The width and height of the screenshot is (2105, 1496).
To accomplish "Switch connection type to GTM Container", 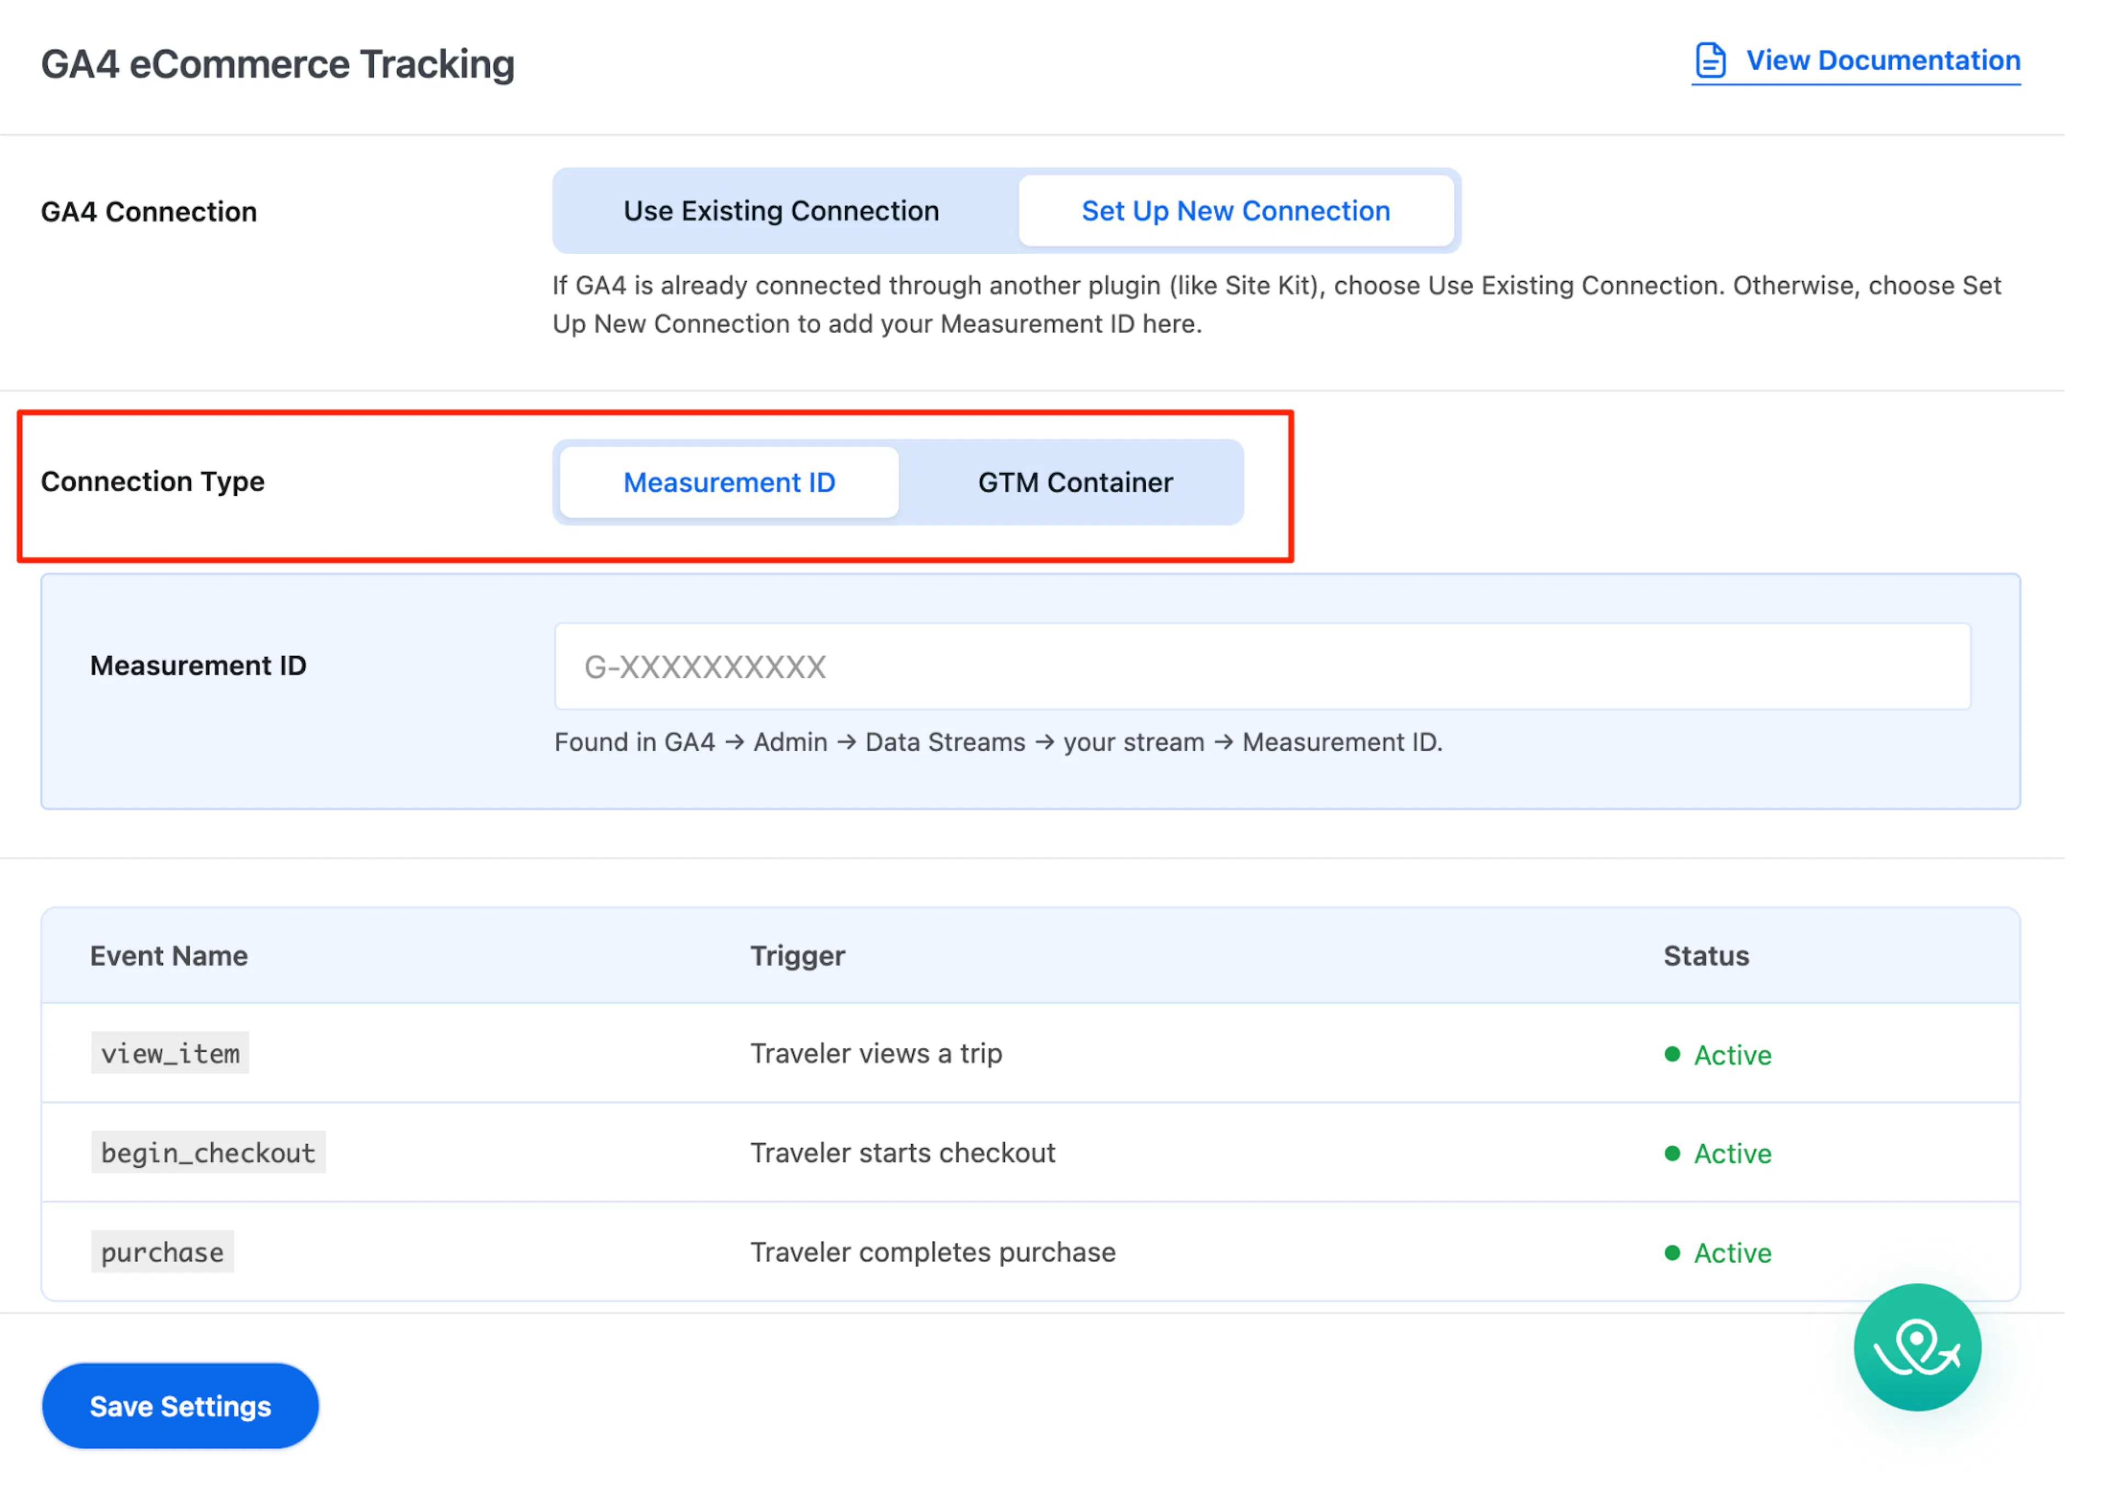I will point(1075,483).
